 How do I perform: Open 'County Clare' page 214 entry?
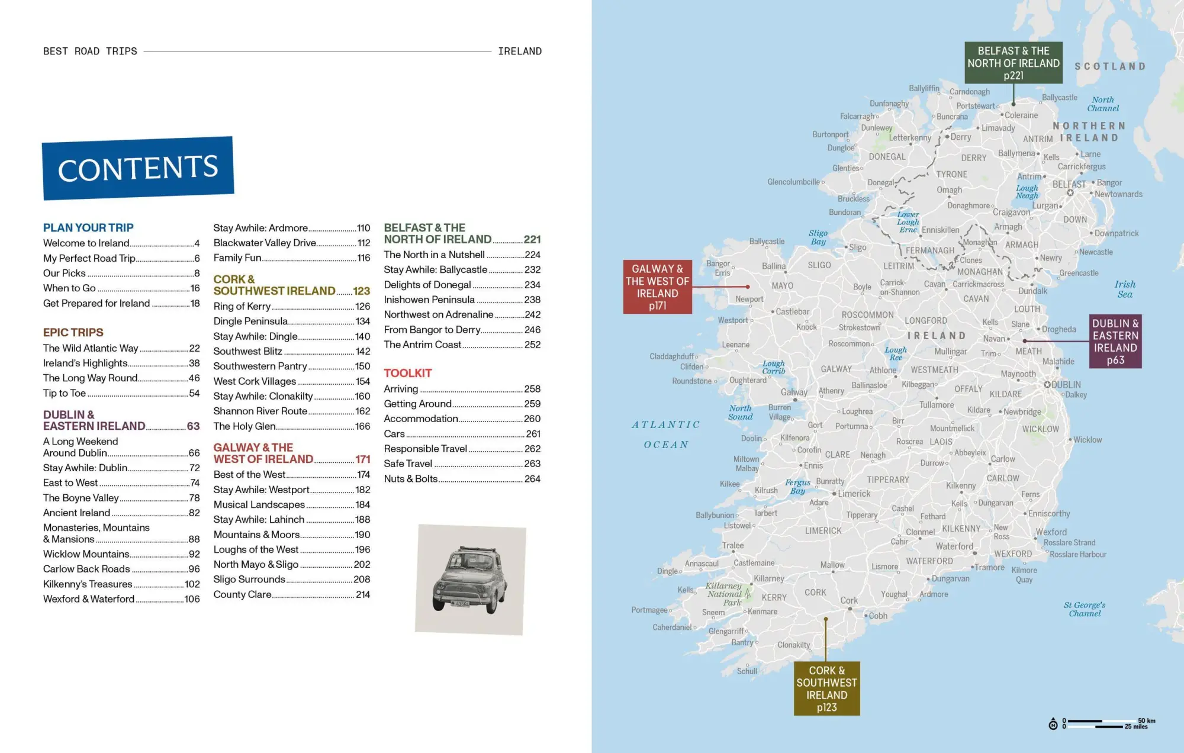(292, 594)
